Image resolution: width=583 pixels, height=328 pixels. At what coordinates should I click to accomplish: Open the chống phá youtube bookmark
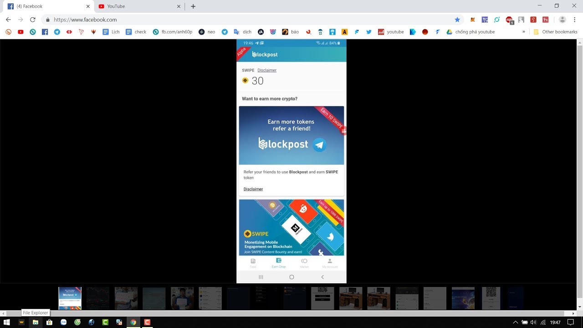tap(470, 32)
